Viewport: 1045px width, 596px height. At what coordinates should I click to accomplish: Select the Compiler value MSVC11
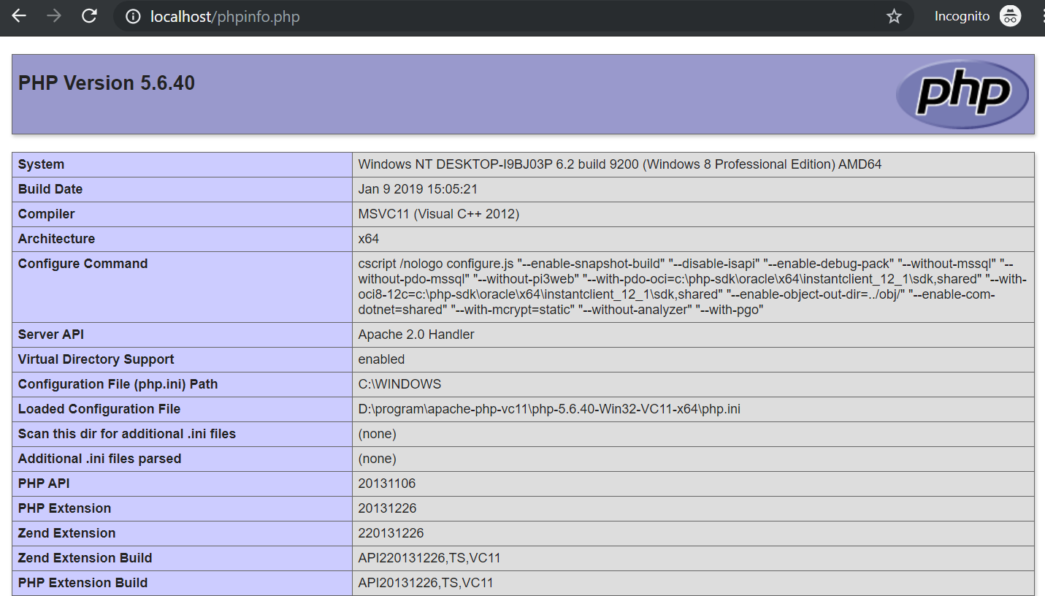pos(438,213)
